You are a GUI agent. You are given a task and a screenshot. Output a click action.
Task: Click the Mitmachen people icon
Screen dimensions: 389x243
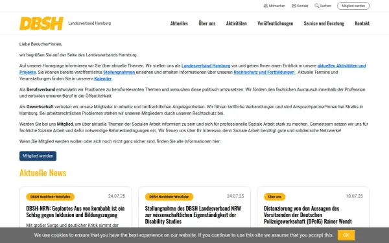pyautogui.click(x=265, y=6)
